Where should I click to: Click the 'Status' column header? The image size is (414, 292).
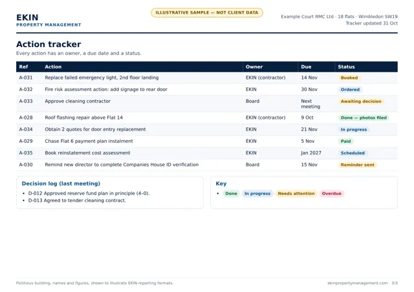point(346,67)
